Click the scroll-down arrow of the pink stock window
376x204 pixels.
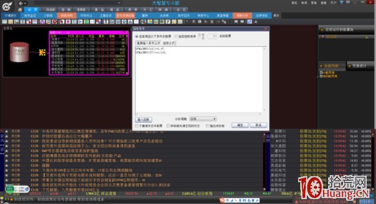127,73
